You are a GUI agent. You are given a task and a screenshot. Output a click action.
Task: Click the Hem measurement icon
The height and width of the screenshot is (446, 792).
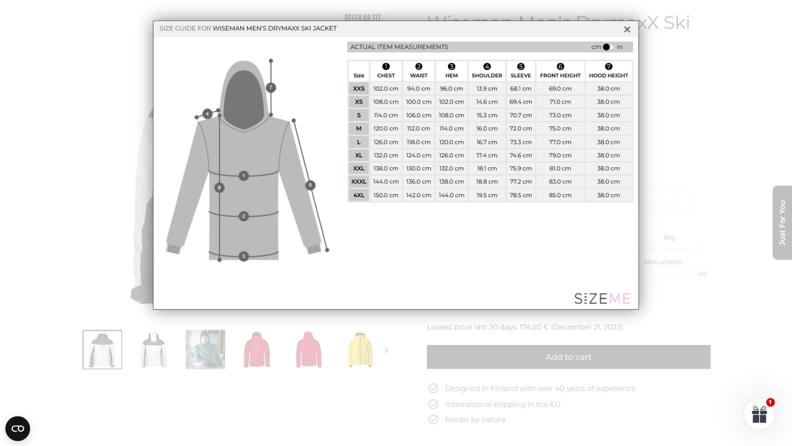(x=452, y=65)
